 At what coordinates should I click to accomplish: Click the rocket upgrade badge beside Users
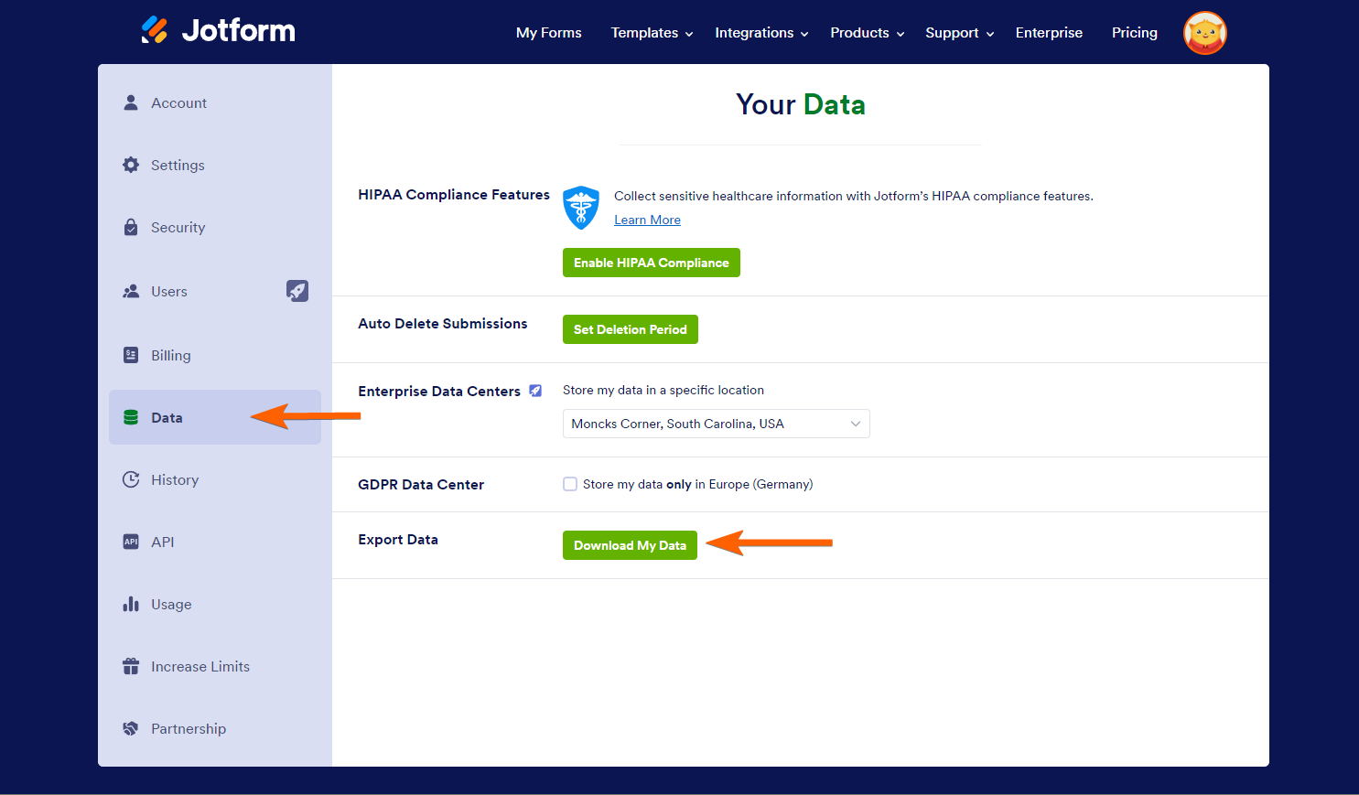pos(297,291)
